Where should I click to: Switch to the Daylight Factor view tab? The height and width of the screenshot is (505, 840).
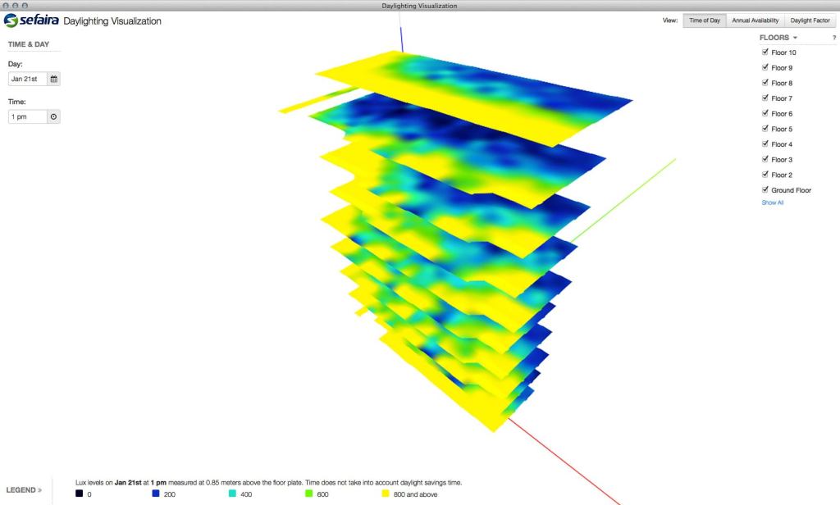810,20
